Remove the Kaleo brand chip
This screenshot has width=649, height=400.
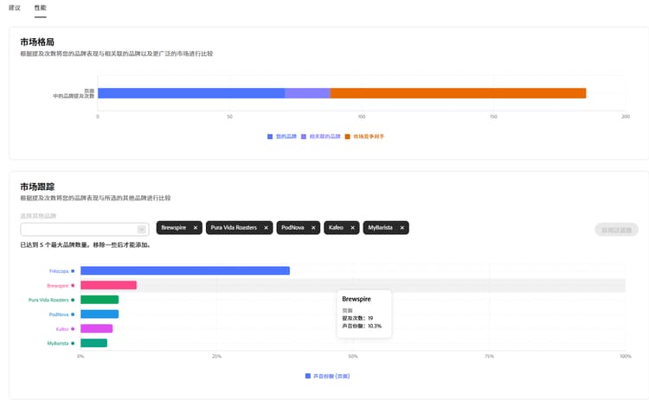click(x=353, y=228)
